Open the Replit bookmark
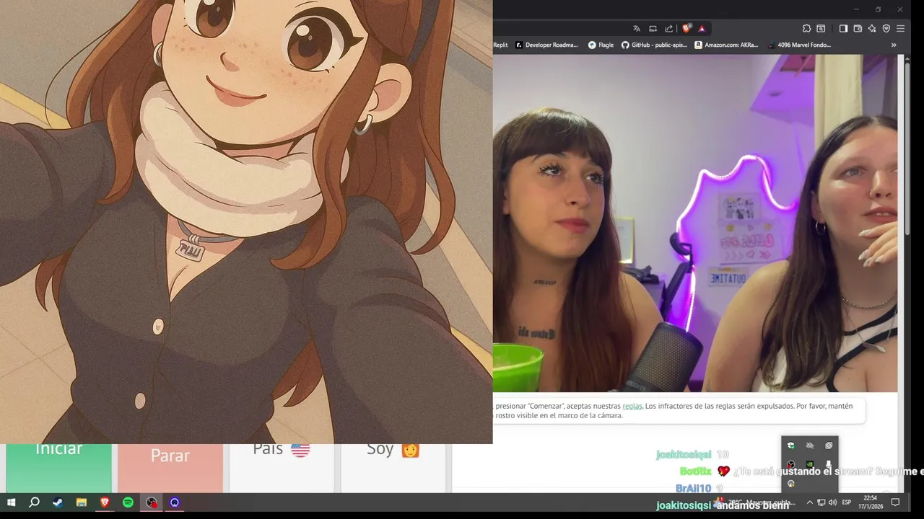This screenshot has width=924, height=519. click(500, 45)
